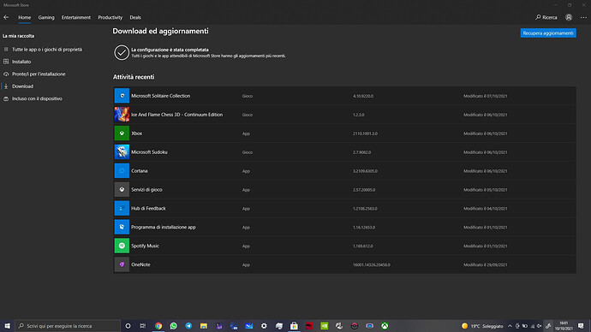591x332 pixels.
Task: Go back with the back arrow
Action: pyautogui.click(x=6, y=17)
